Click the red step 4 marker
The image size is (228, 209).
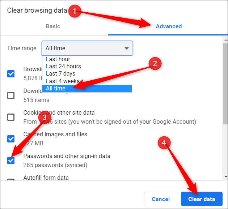coord(164,143)
